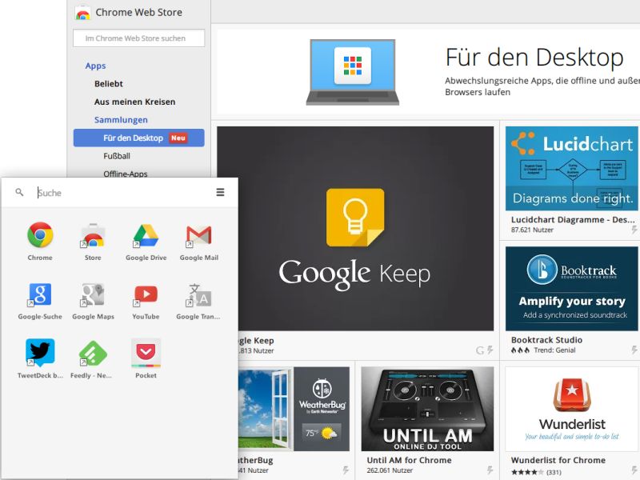This screenshot has width=640, height=480.
Task: Open the Until AM DJ tool thumbnail
Action: pos(427,409)
